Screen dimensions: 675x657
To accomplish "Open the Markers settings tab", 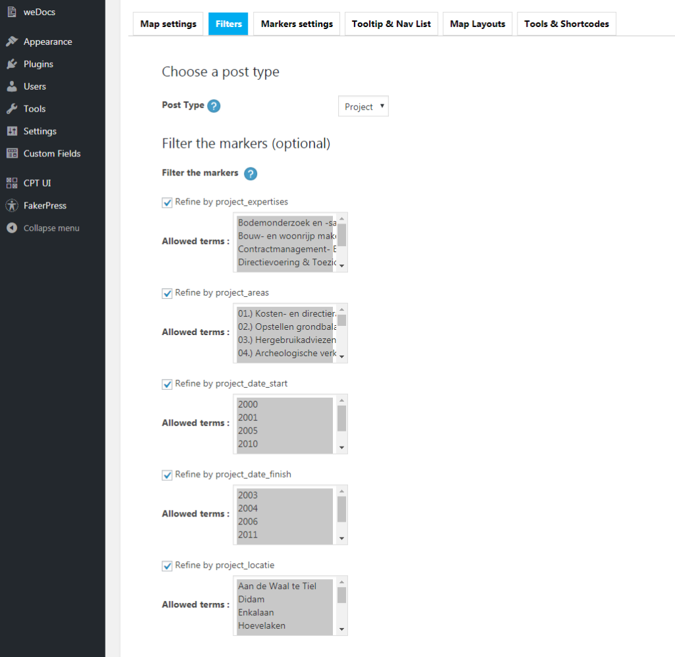I will tap(297, 24).
